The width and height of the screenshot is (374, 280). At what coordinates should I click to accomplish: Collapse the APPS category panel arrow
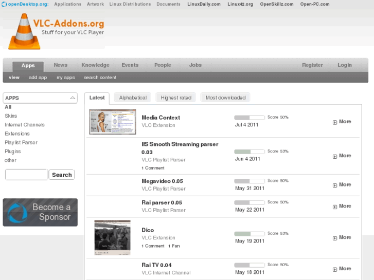73,98
